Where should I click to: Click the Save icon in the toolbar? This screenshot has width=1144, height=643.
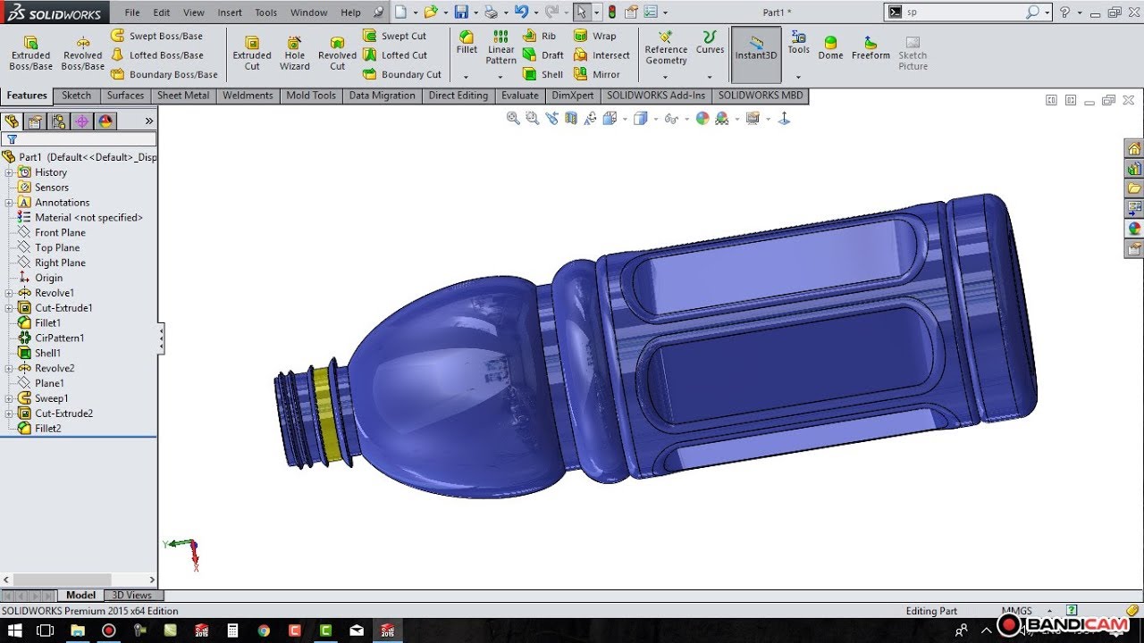point(461,13)
